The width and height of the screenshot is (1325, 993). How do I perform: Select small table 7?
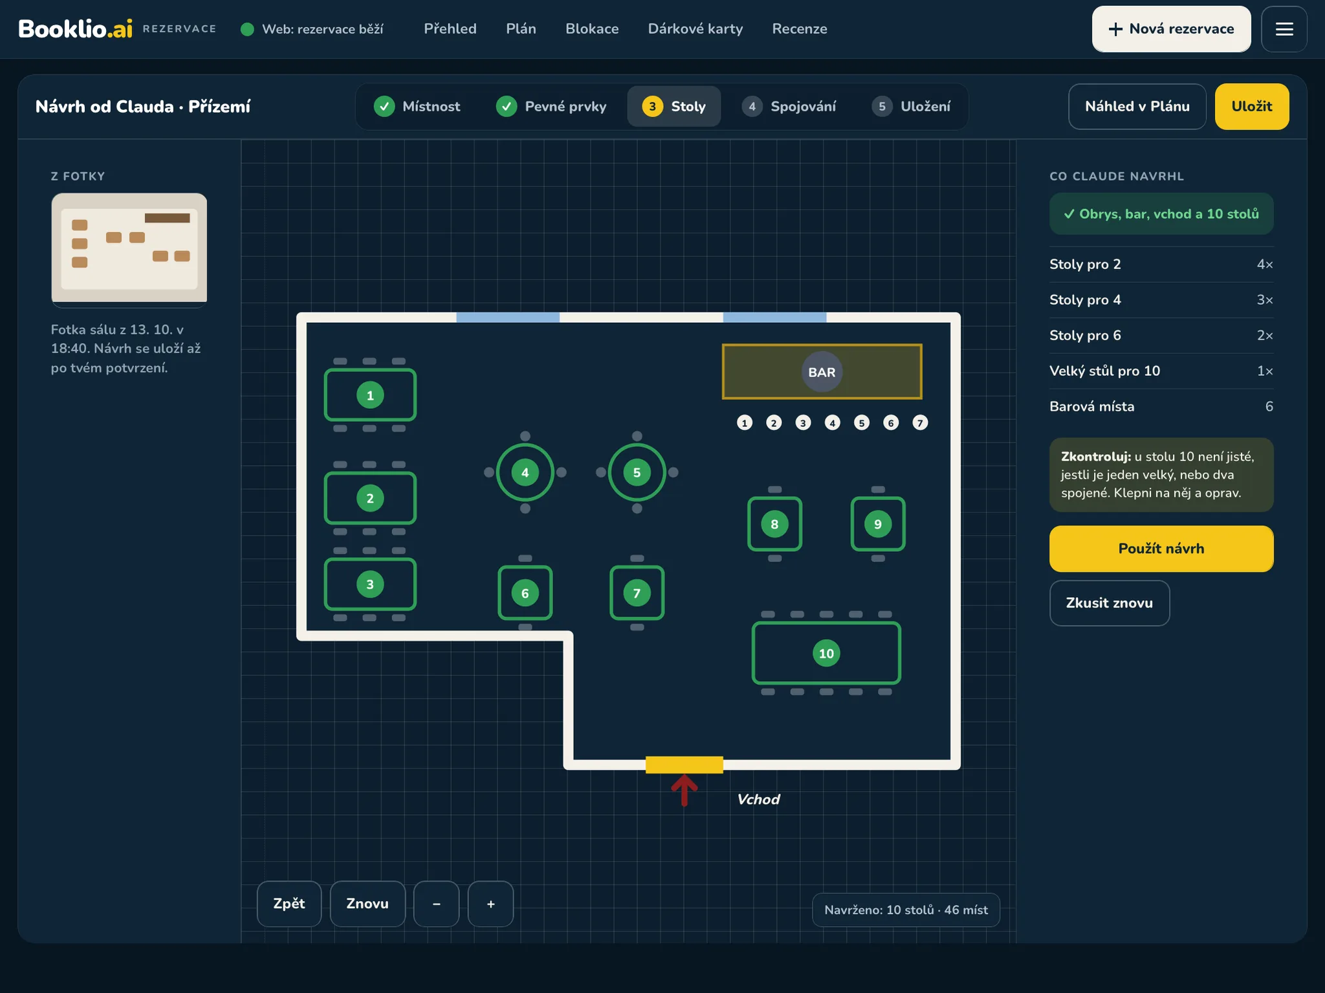pyautogui.click(x=637, y=593)
